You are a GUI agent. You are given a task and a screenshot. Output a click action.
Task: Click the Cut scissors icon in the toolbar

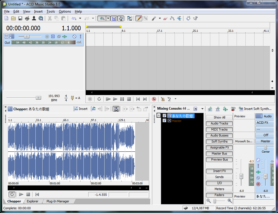pos(50,18)
